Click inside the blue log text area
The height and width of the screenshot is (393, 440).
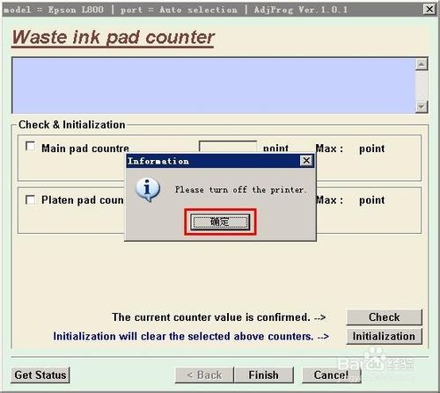tap(214, 85)
